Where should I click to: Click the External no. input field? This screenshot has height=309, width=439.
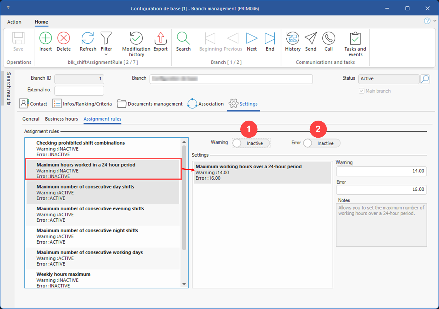pos(79,90)
